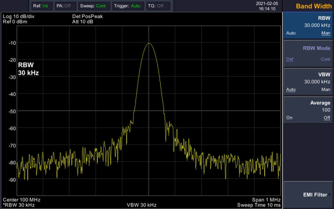This screenshot has width=334, height=209.
Task: Click the -90 axis label
Action: pyautogui.click(x=12, y=180)
